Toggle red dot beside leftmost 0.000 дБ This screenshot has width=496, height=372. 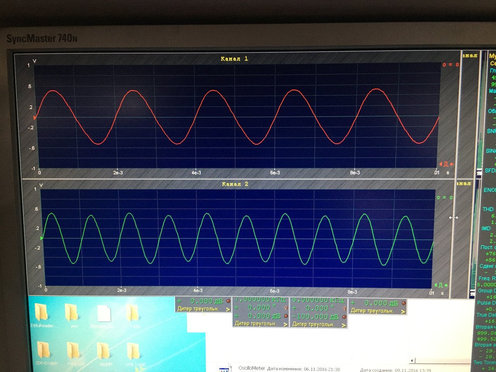coord(228,301)
